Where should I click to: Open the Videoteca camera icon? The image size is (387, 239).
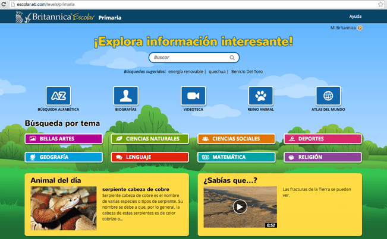(193, 95)
